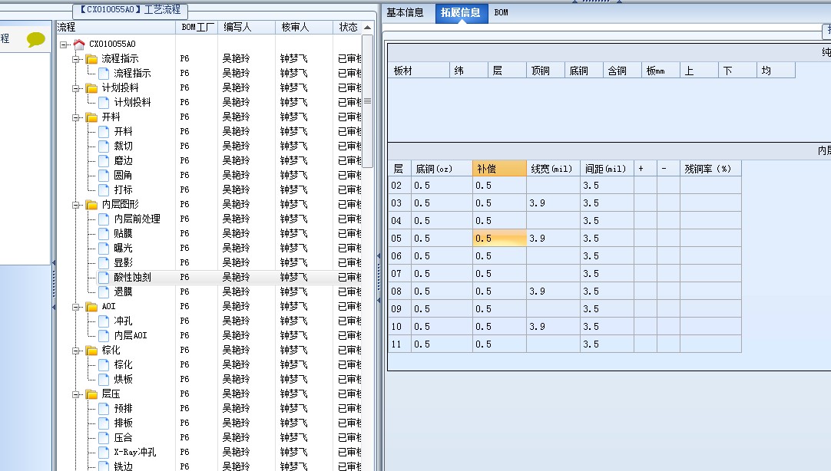The width and height of the screenshot is (831, 471).
Task: Click the document icon next to 预排
Action: pyautogui.click(x=104, y=409)
